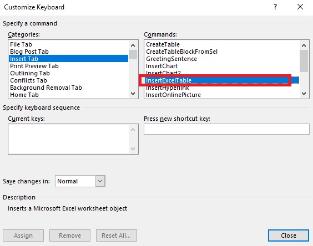Click the Close button
This screenshot has height=246, width=313.
tap(289, 235)
